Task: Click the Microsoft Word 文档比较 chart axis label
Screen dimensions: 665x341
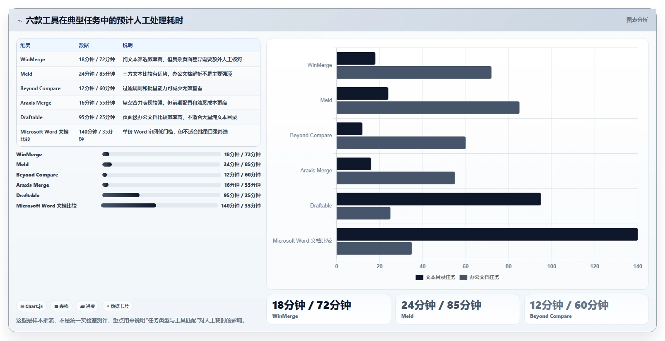Action: coord(302,241)
